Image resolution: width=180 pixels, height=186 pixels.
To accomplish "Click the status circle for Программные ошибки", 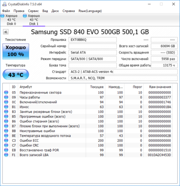I will click(6, 117).
